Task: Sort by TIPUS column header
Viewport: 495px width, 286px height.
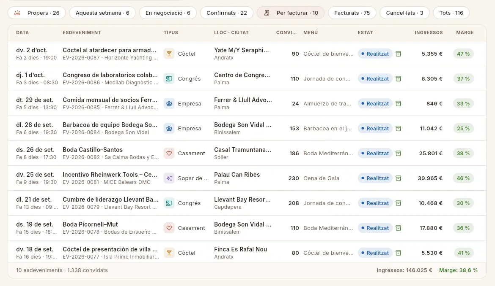Action: point(171,32)
